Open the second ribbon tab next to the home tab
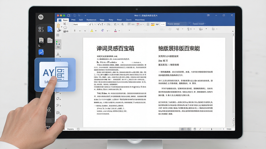 point(73,20)
